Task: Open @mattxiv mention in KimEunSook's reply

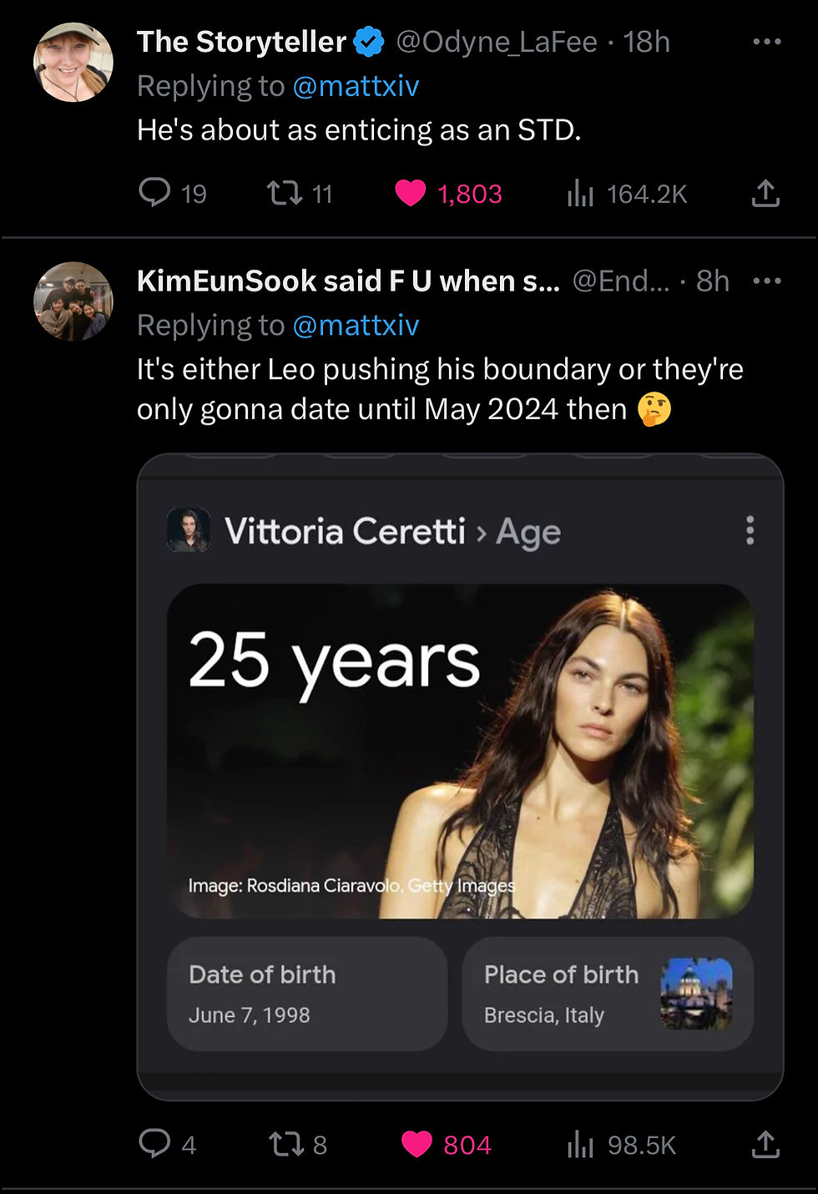Action: (x=356, y=325)
